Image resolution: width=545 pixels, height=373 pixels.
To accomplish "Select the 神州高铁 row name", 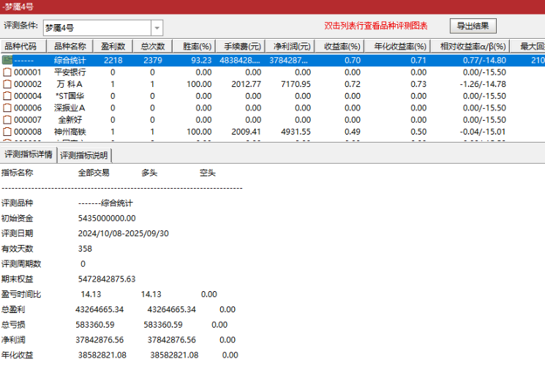I will coord(70,132).
